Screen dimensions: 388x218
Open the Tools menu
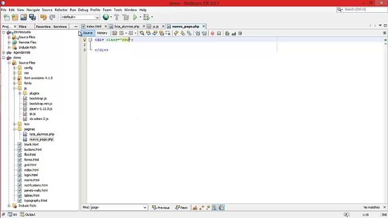pos(118,10)
